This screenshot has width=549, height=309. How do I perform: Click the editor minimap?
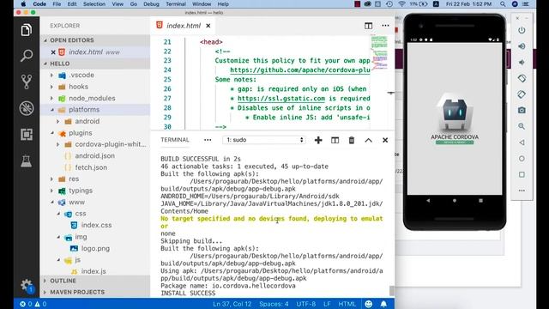pos(379,52)
